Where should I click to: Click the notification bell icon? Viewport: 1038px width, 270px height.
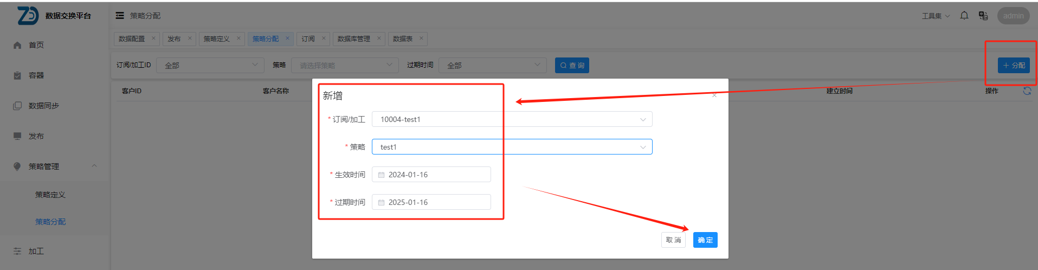pyautogui.click(x=964, y=16)
